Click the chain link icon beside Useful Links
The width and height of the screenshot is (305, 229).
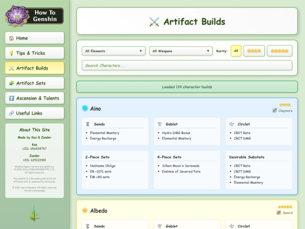(x=11, y=113)
